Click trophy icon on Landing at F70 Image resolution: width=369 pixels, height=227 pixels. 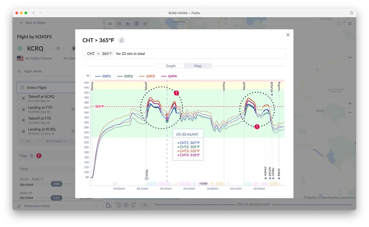pyautogui.click(x=73, y=109)
